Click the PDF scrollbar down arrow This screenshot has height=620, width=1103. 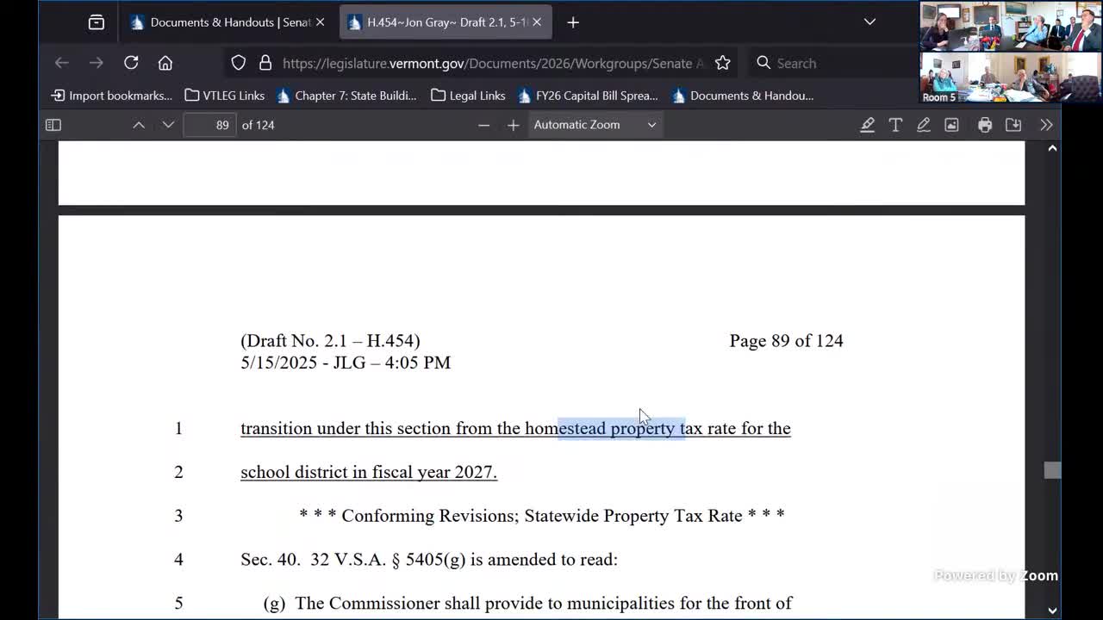[x=1052, y=611]
